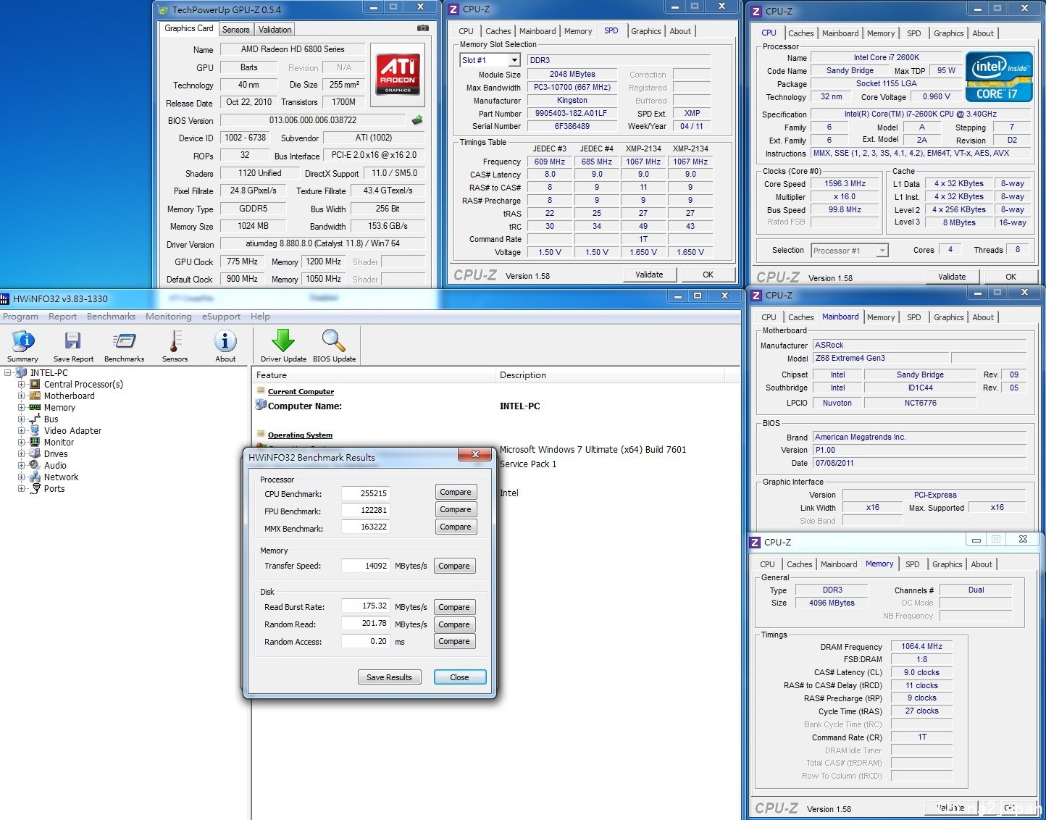Open the Caches tab in the CPU-Z SPD window
1046x820 pixels.
click(498, 31)
